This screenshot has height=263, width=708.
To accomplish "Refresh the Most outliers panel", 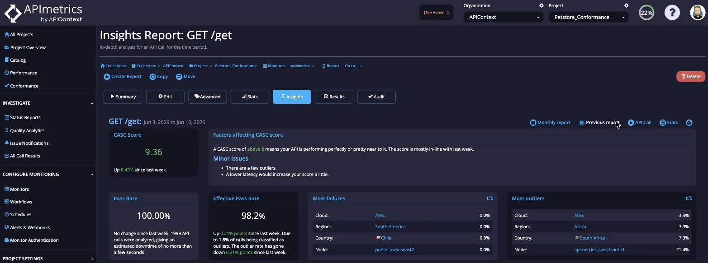I will point(689,198).
